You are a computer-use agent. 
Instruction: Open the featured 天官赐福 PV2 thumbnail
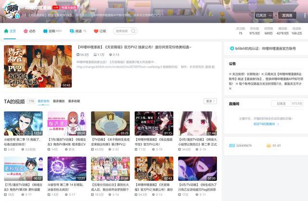tap(38, 66)
